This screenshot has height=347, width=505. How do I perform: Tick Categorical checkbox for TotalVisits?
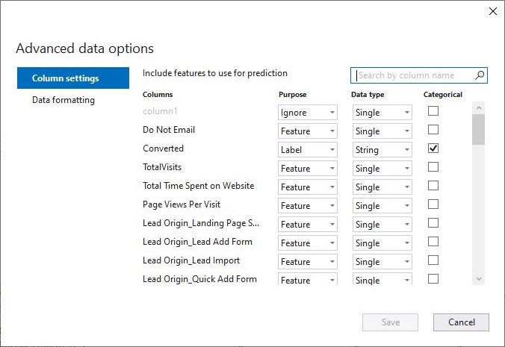pos(433,167)
